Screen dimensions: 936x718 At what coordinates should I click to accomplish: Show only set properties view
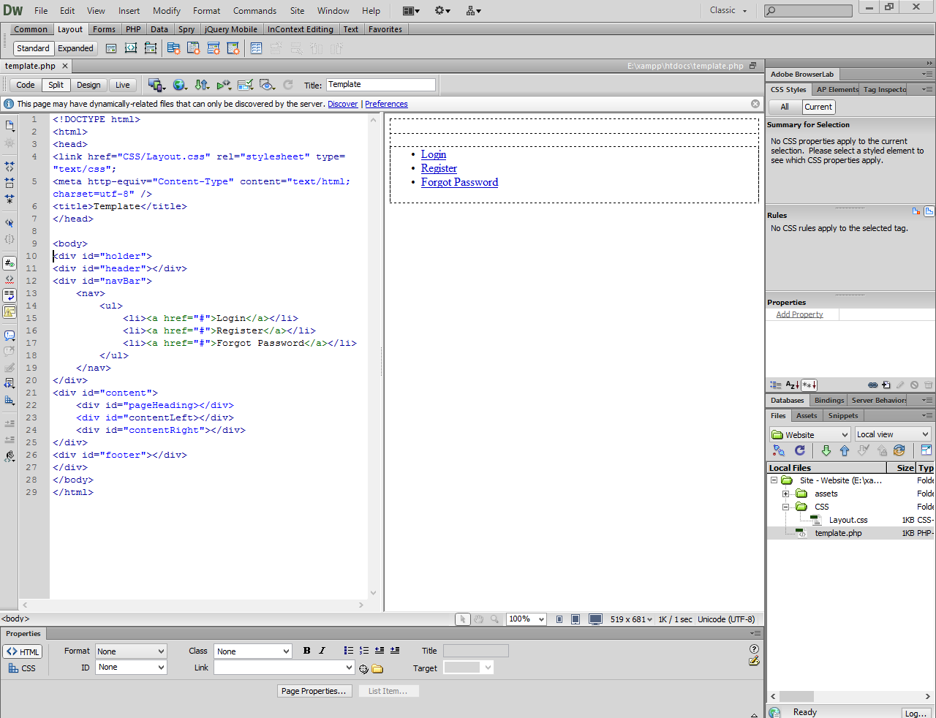pyautogui.click(x=809, y=385)
